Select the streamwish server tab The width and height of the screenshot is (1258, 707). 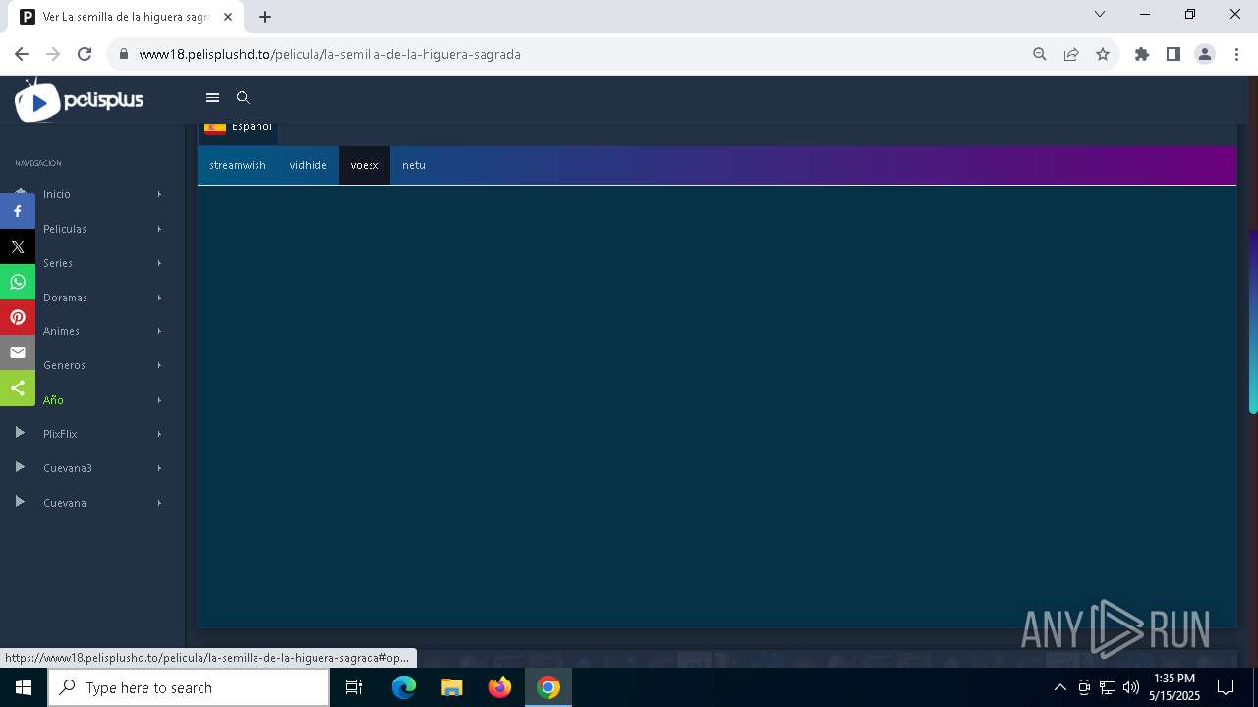pyautogui.click(x=238, y=165)
